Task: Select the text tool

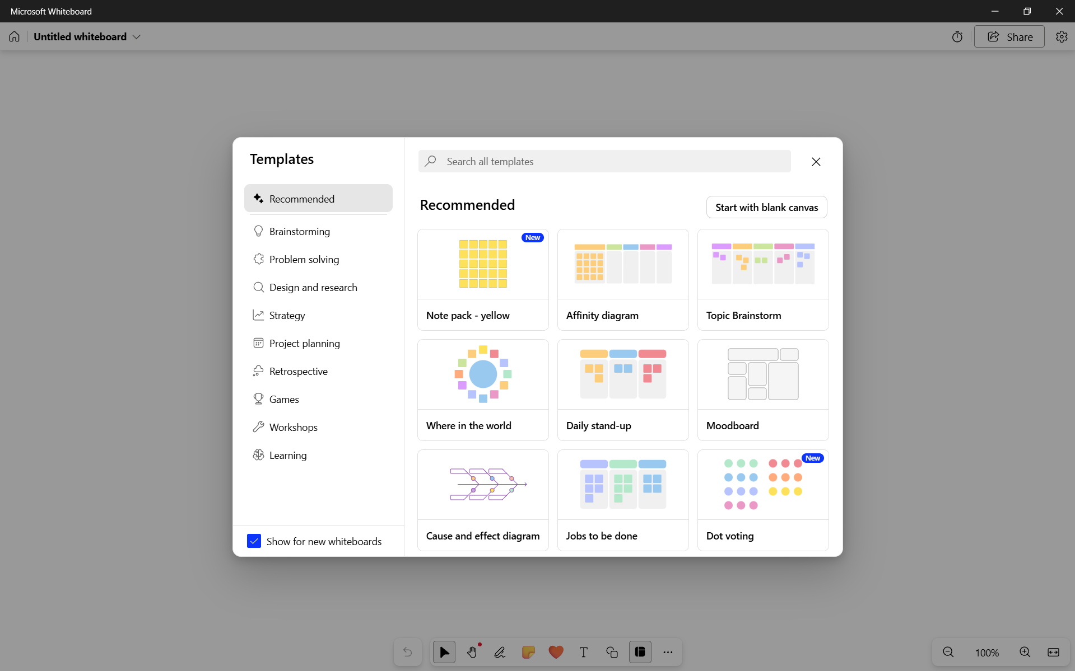Action: (584, 652)
